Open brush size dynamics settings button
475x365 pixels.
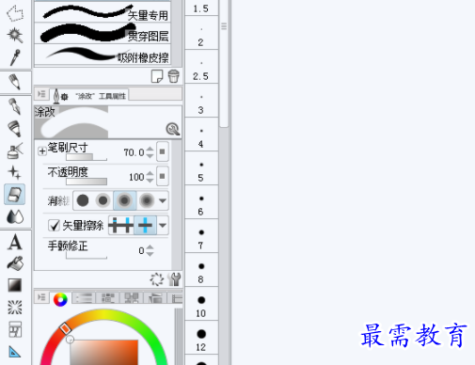click(163, 151)
